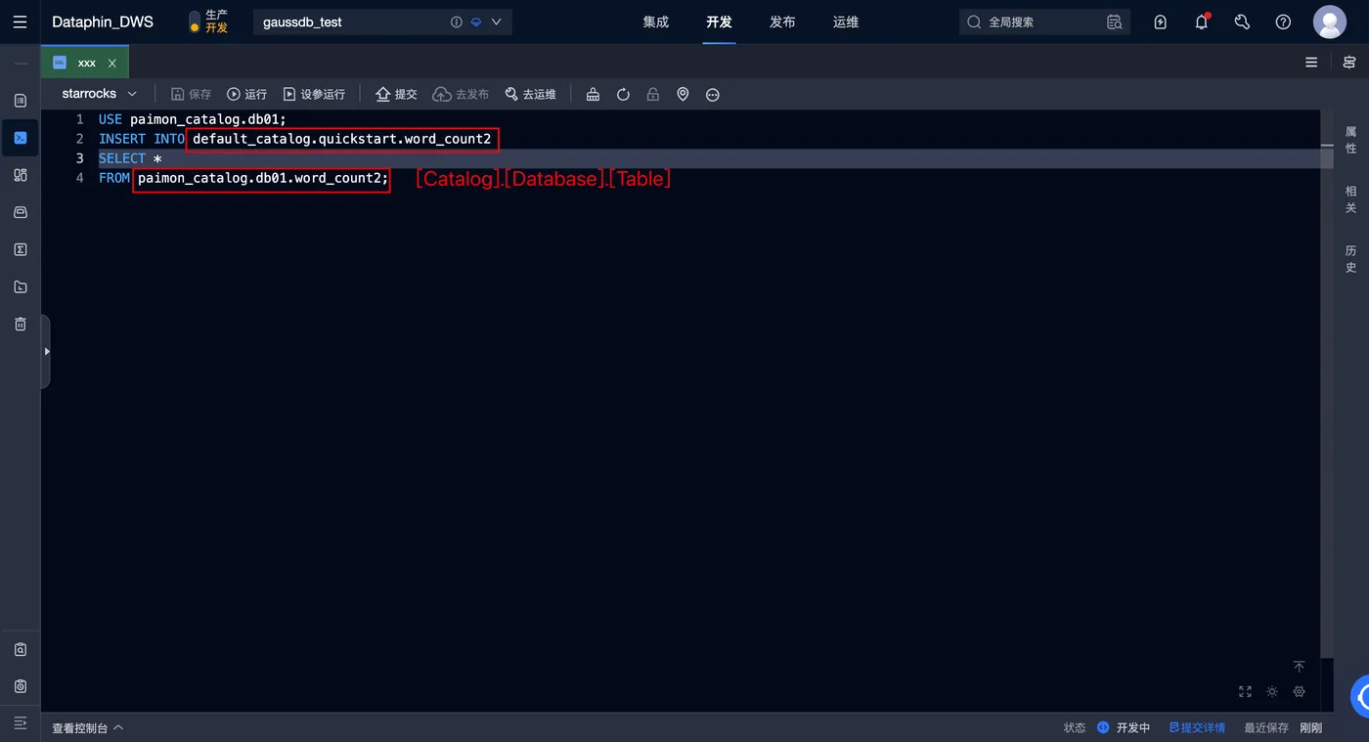Open the more options ellipsis icon
The height and width of the screenshot is (742, 1369).
pyautogui.click(x=713, y=95)
